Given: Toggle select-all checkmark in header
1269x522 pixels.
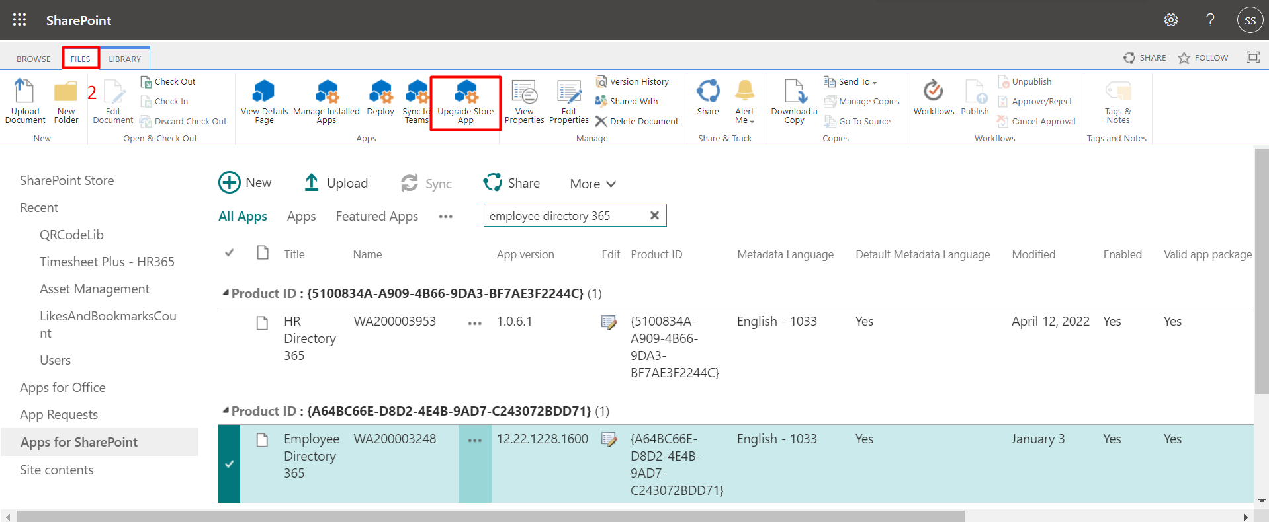Looking at the screenshot, I should [229, 252].
